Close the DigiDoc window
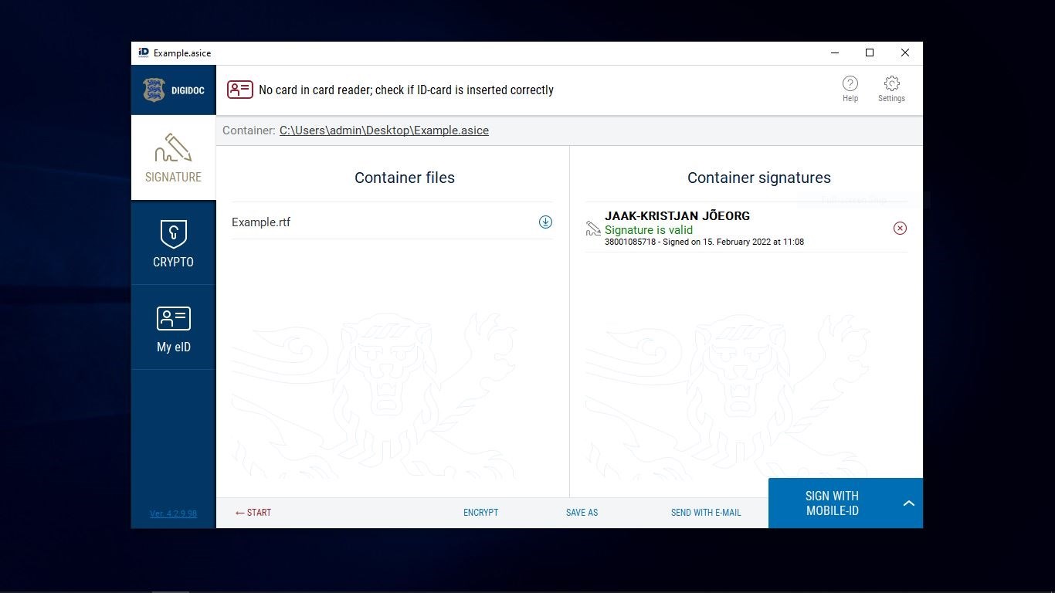 click(905, 53)
